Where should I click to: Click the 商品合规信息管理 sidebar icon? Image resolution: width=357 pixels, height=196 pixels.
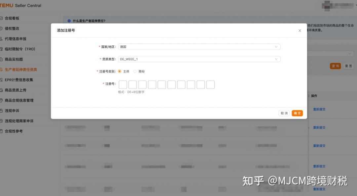pyautogui.click(x=3, y=100)
